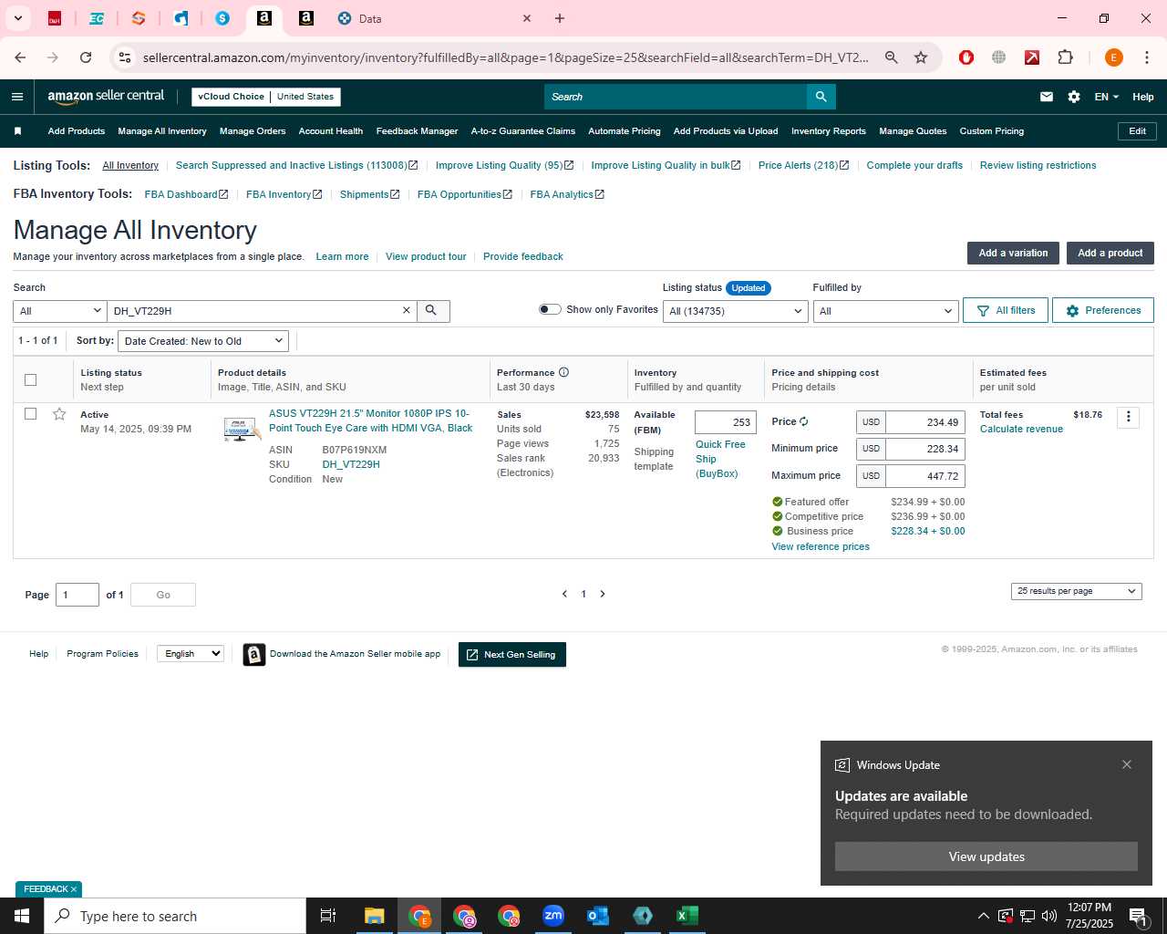Check the select-all listings checkbox

30,379
